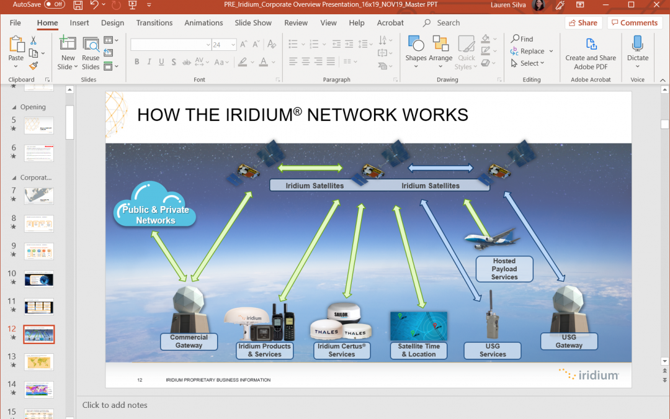The height and width of the screenshot is (419, 670).
Task: Expand the Paste options arrow
Action: [16, 66]
